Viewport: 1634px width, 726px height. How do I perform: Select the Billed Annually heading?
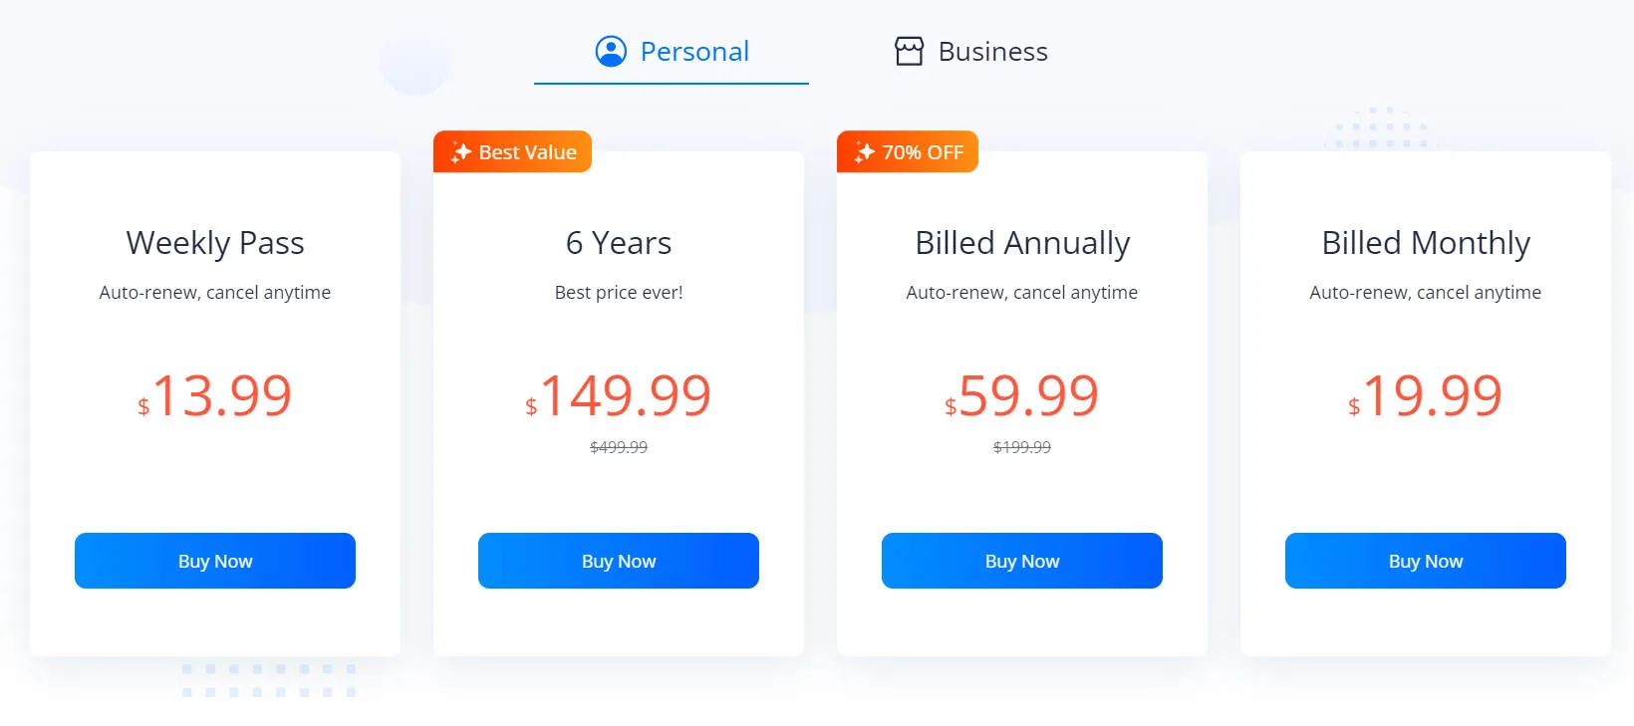point(1022,243)
